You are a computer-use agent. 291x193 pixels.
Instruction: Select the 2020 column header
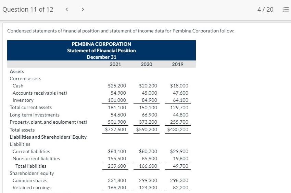pyautogui.click(x=147, y=64)
